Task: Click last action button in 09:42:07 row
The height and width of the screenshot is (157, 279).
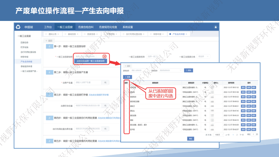Action: point(254,130)
